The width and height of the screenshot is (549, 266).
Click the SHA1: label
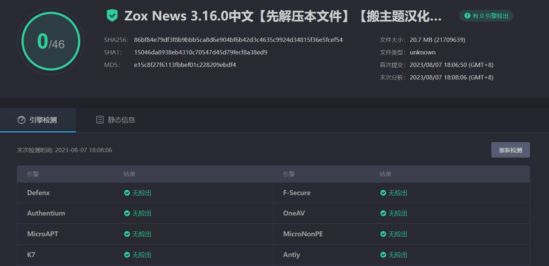tap(113, 52)
